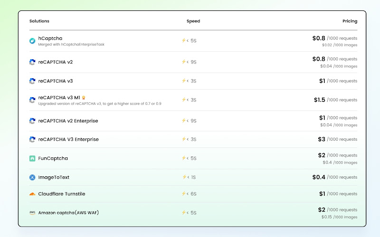Screen dimensions: 380x237
Task: Click the lightning bolt in hCaptcha row
Action: coord(184,40)
